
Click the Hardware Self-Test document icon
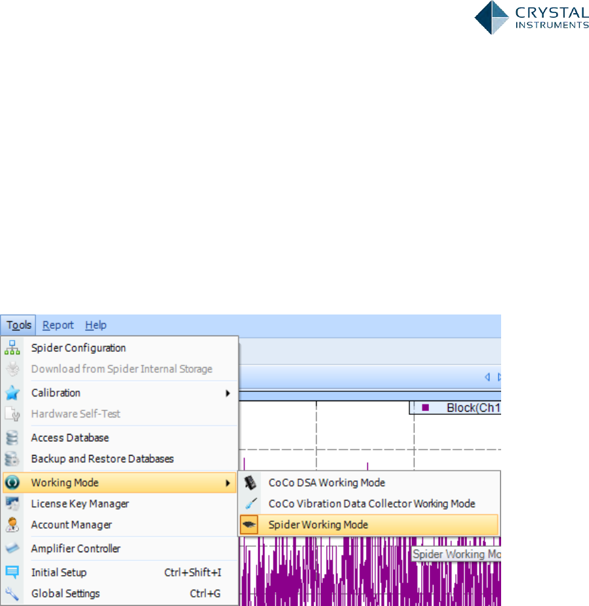click(x=12, y=414)
